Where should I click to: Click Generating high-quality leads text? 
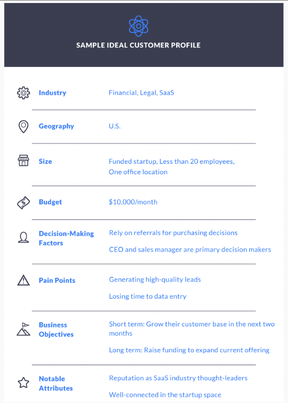click(155, 280)
